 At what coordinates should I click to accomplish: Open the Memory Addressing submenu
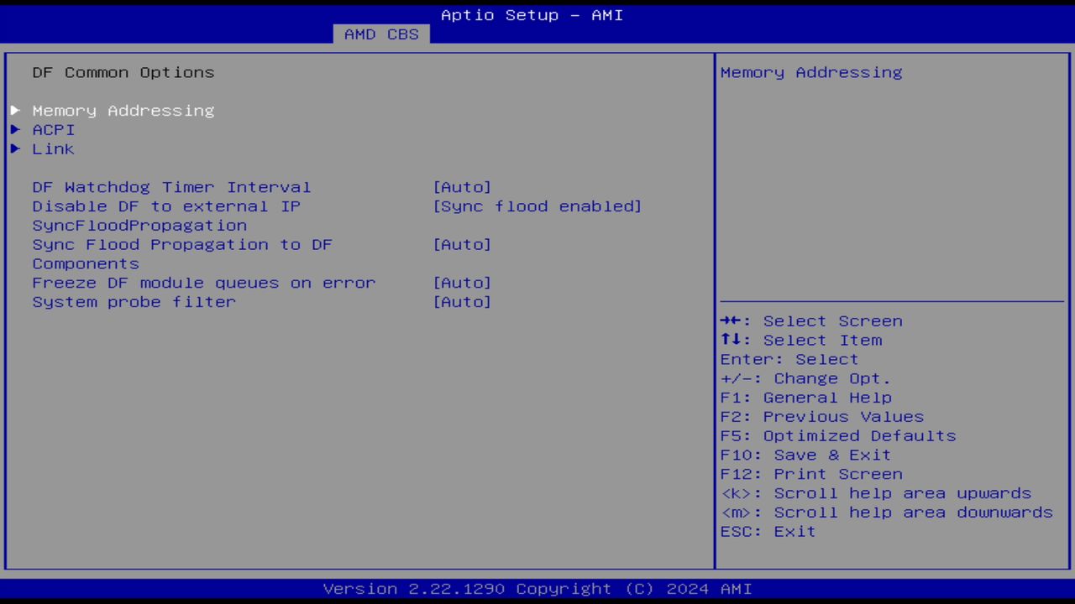[123, 111]
